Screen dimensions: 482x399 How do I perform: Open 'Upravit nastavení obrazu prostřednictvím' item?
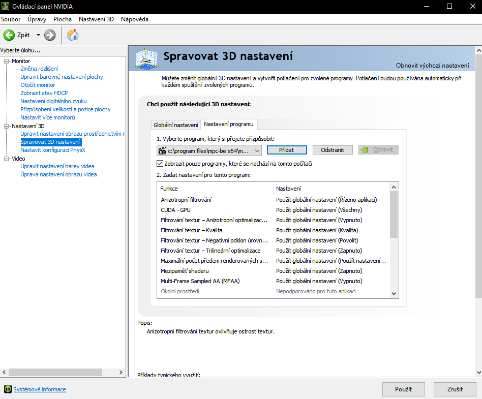(73, 134)
